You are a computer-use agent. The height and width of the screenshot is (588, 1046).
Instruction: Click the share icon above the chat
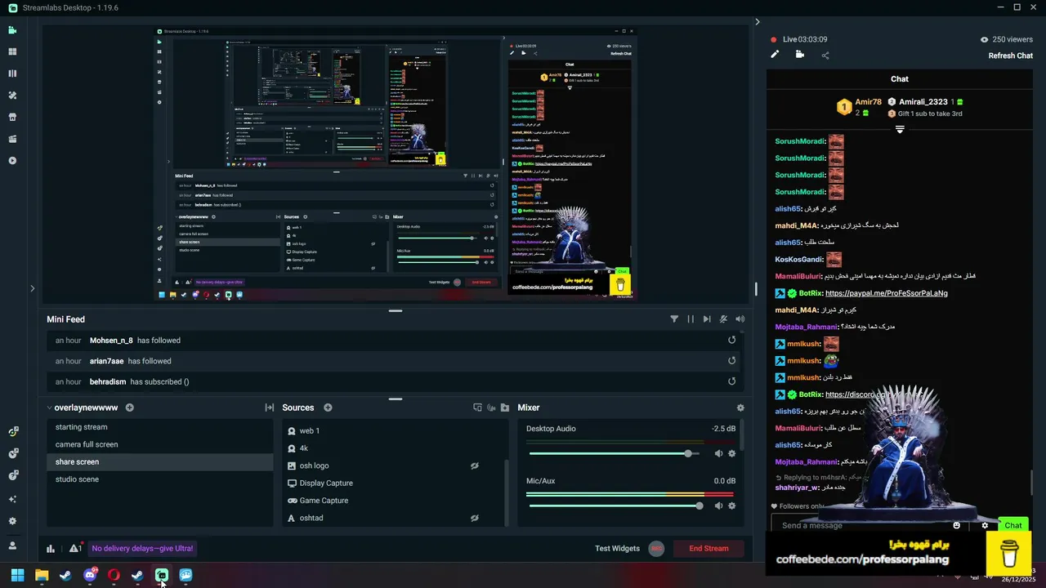pos(825,56)
